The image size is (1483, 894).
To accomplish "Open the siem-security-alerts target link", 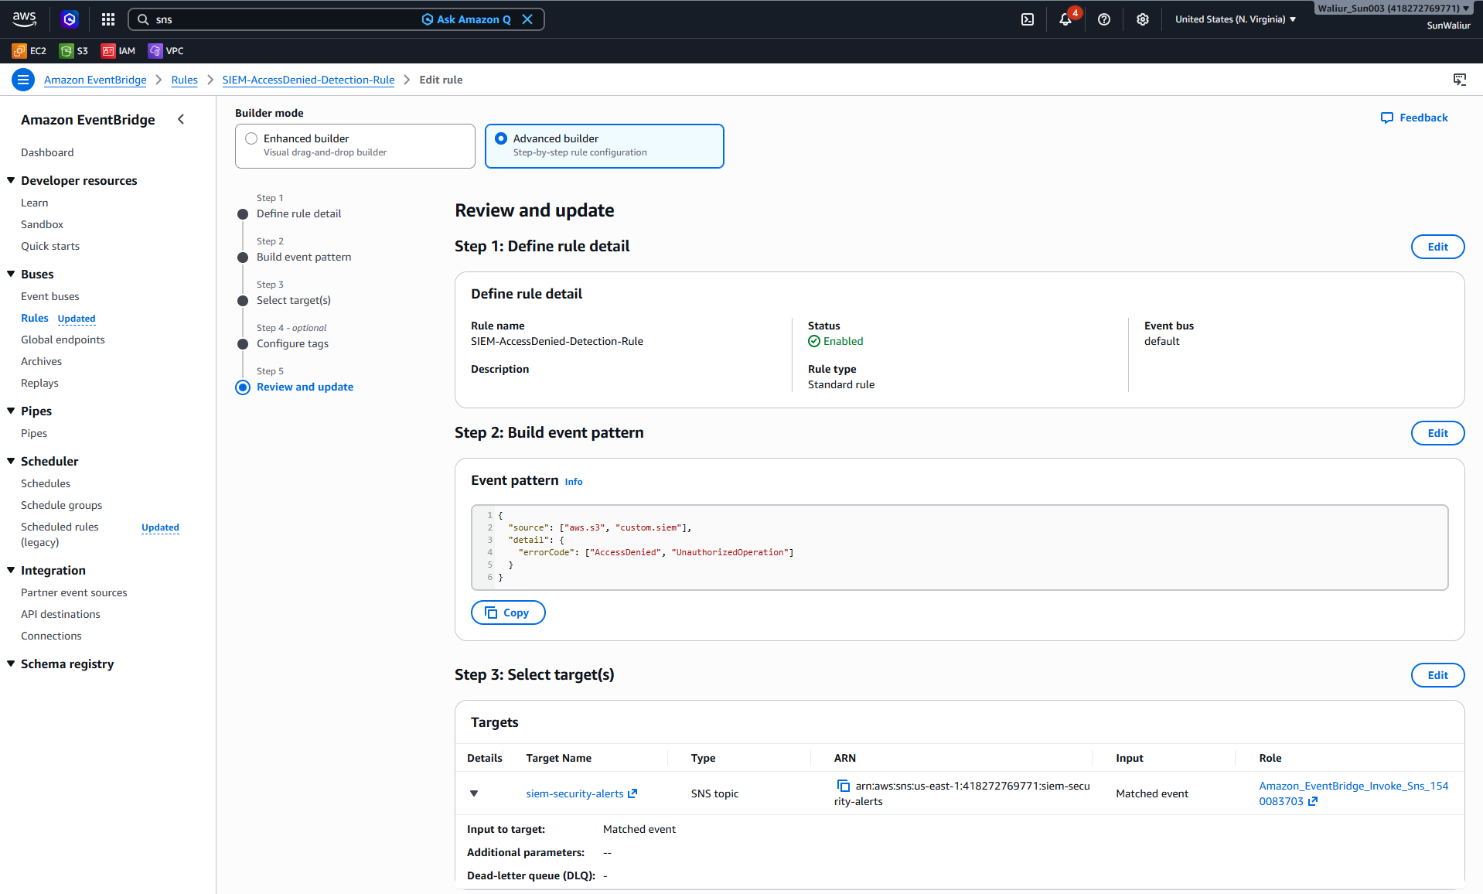I will pyautogui.click(x=581, y=793).
